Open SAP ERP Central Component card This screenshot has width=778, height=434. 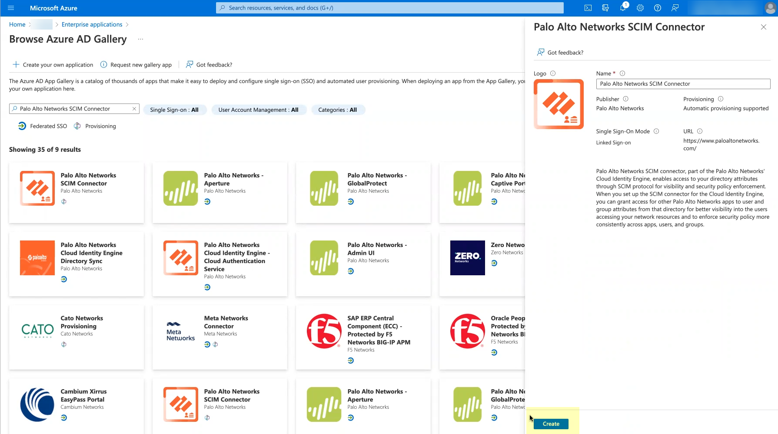(363, 337)
